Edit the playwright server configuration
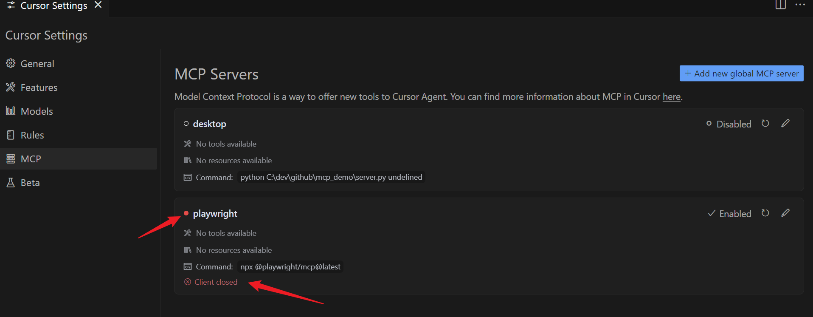The image size is (813, 317). [785, 213]
